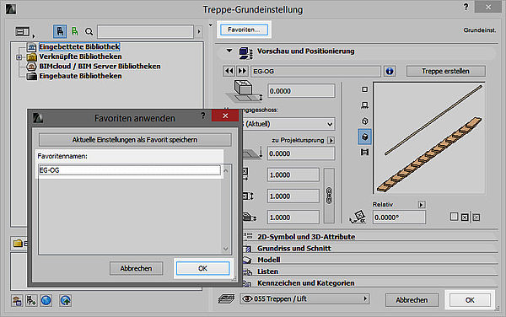
Task: Select Verknüpfte Bibliotheken in the tree
Action: point(80,56)
